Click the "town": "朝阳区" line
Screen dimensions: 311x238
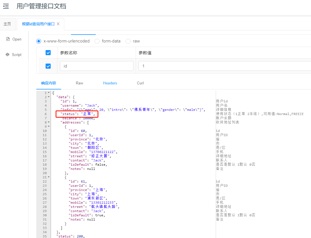point(86,148)
